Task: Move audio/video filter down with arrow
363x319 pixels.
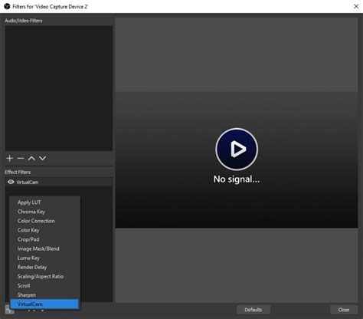Action: click(x=42, y=159)
